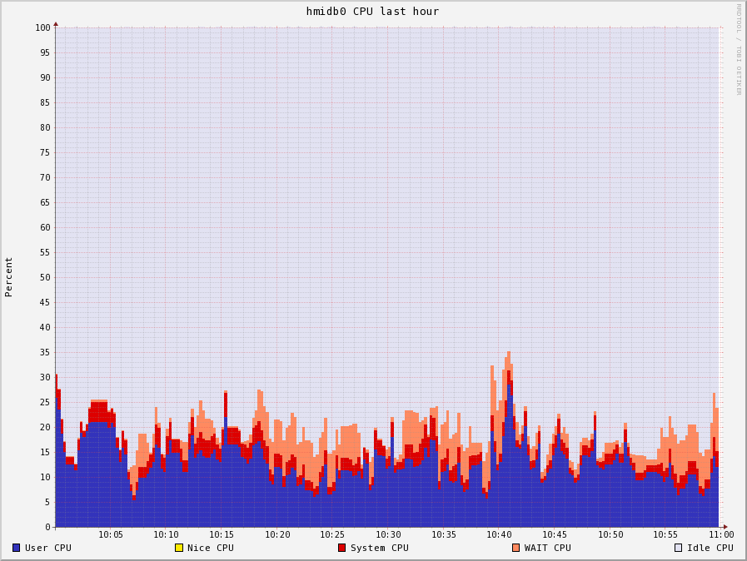This screenshot has height=561, width=747.
Task: Click the 100 value on the y-axis
Action: coord(42,27)
